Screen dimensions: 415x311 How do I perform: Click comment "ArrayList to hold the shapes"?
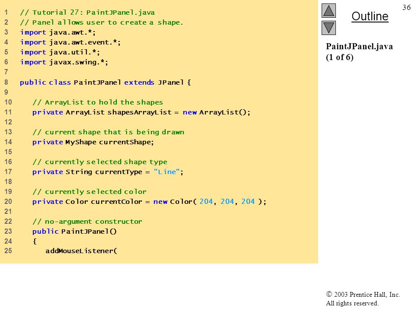tap(98, 102)
